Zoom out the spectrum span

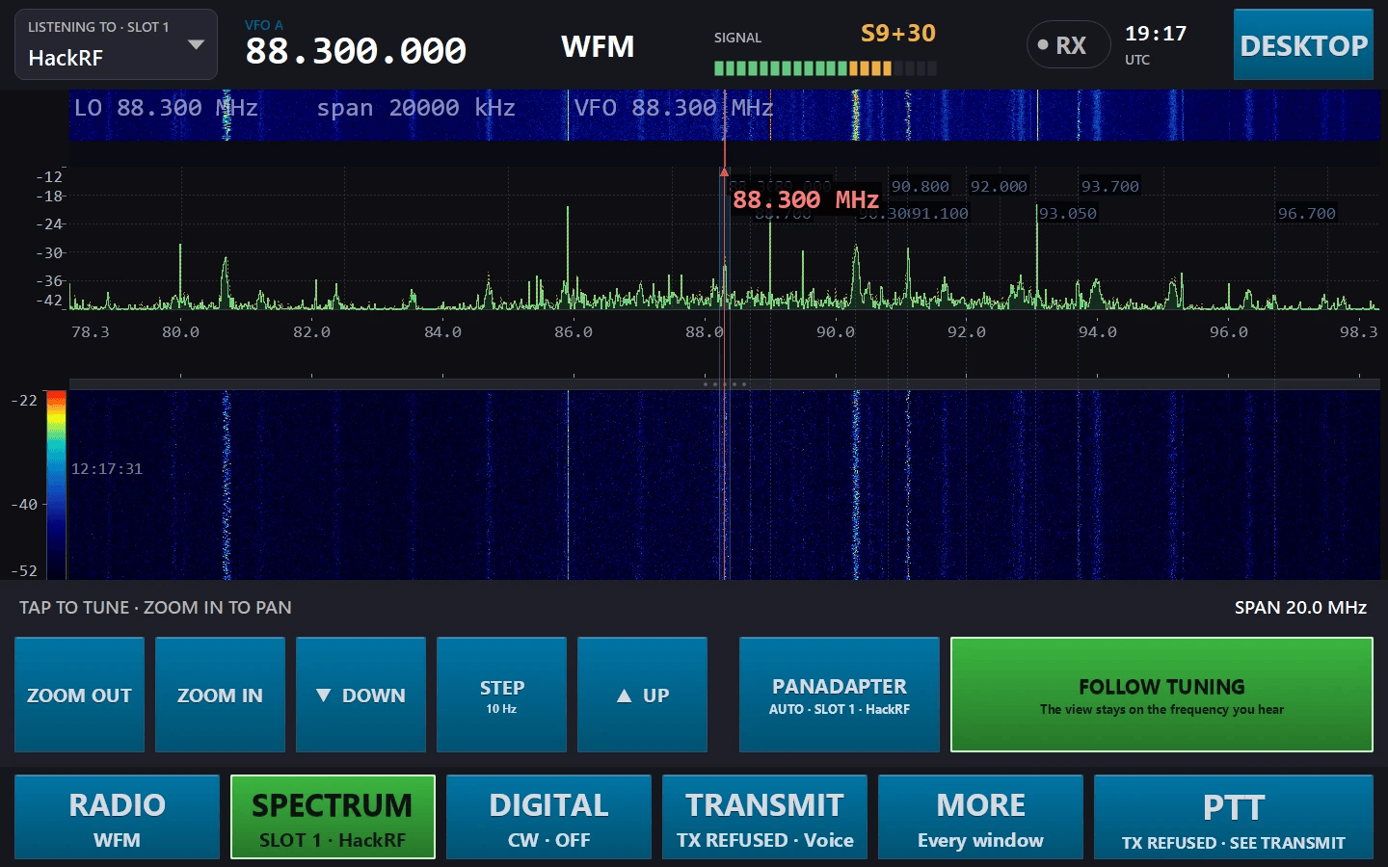point(79,695)
